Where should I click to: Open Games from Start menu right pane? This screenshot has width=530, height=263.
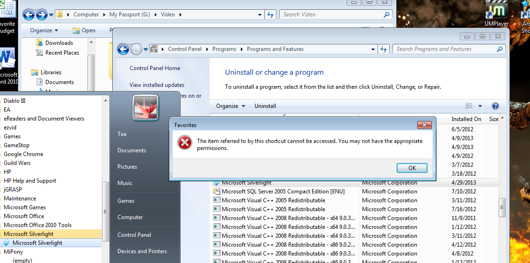(126, 200)
